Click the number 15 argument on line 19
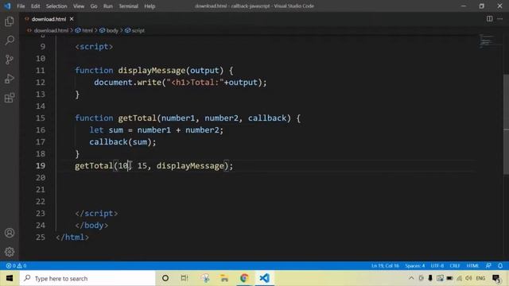The width and height of the screenshot is (509, 286). click(142, 166)
